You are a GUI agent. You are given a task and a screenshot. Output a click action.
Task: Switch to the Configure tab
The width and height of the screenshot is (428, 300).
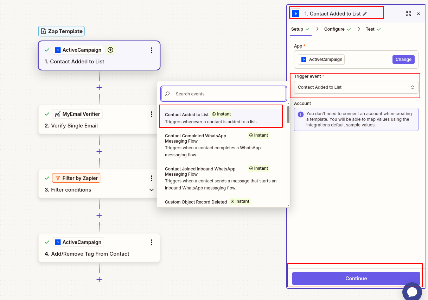334,29
